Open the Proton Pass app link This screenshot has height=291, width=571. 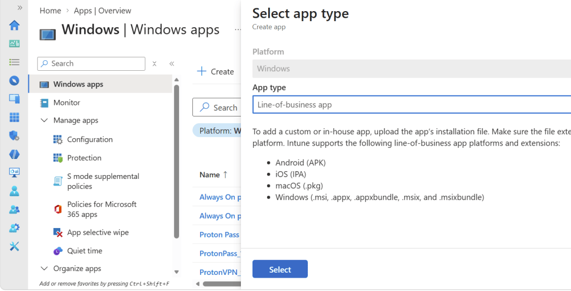(x=219, y=235)
